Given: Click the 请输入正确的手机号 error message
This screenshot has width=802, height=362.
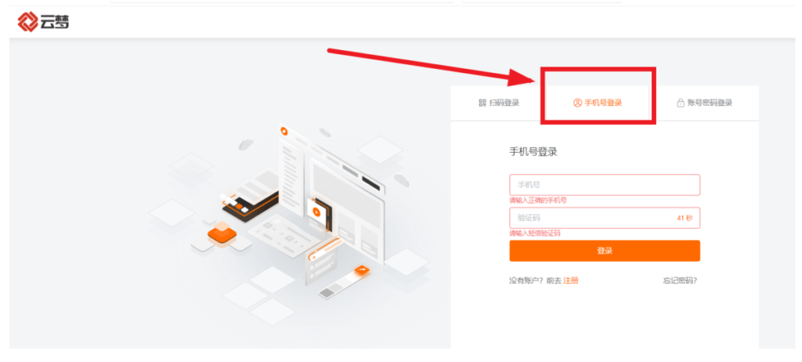Looking at the screenshot, I should click(x=538, y=201).
